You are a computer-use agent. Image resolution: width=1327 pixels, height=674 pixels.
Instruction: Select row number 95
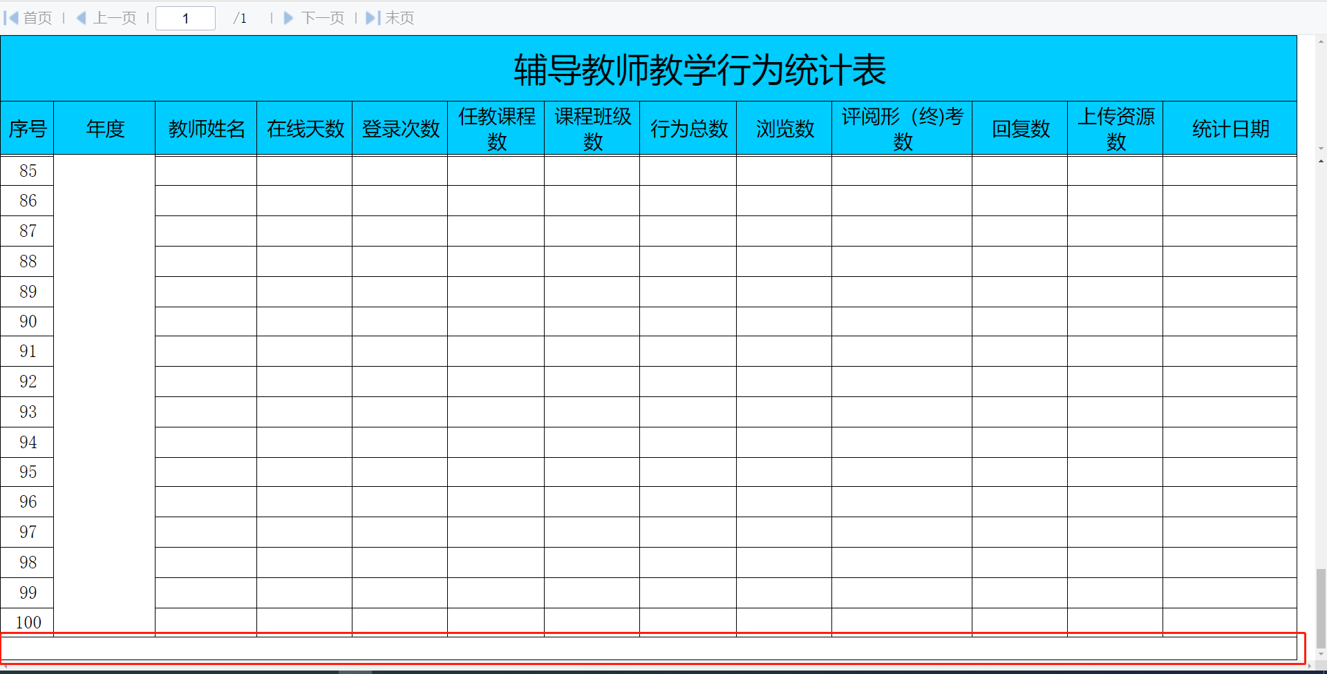point(28,472)
